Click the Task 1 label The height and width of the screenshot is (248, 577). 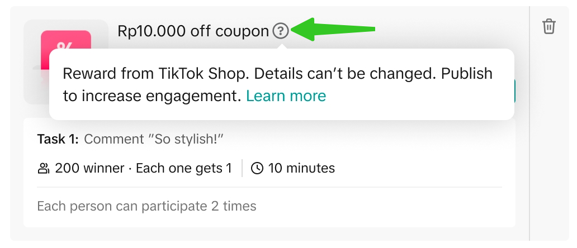(x=58, y=139)
